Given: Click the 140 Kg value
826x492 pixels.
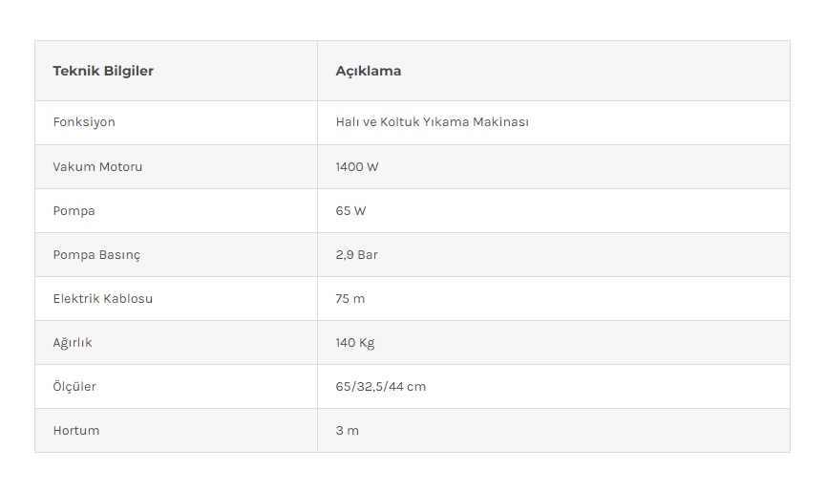Looking at the screenshot, I should 355,343.
